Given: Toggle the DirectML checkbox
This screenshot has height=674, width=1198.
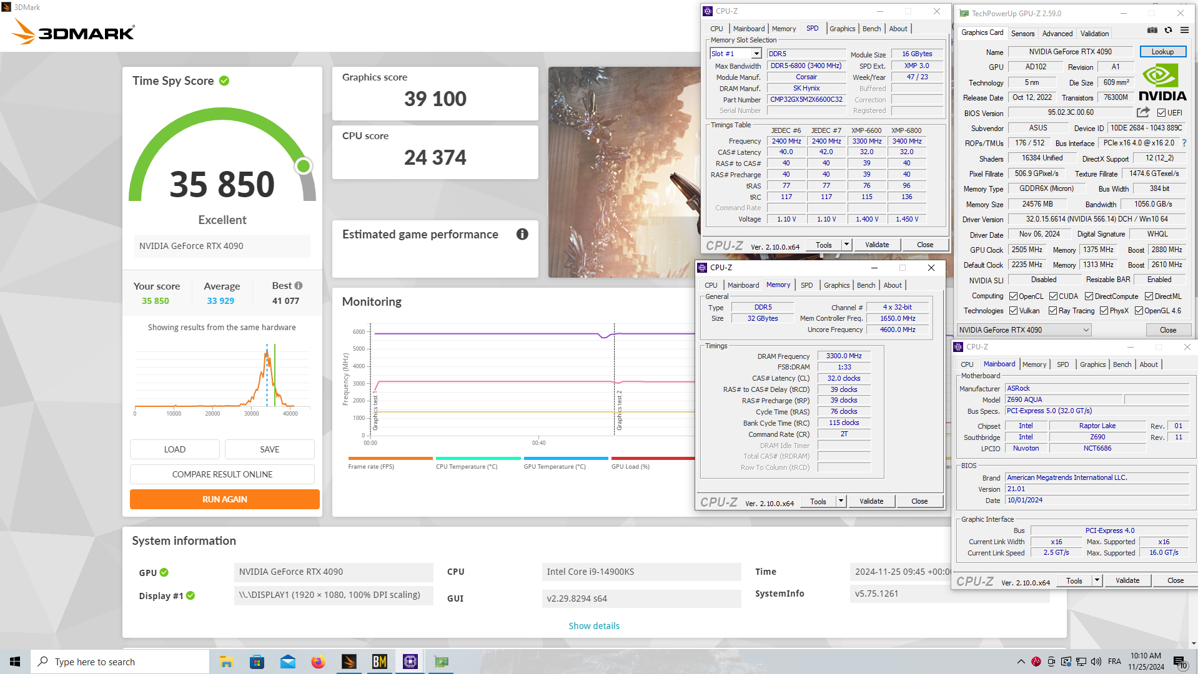Looking at the screenshot, I should coord(1149,296).
